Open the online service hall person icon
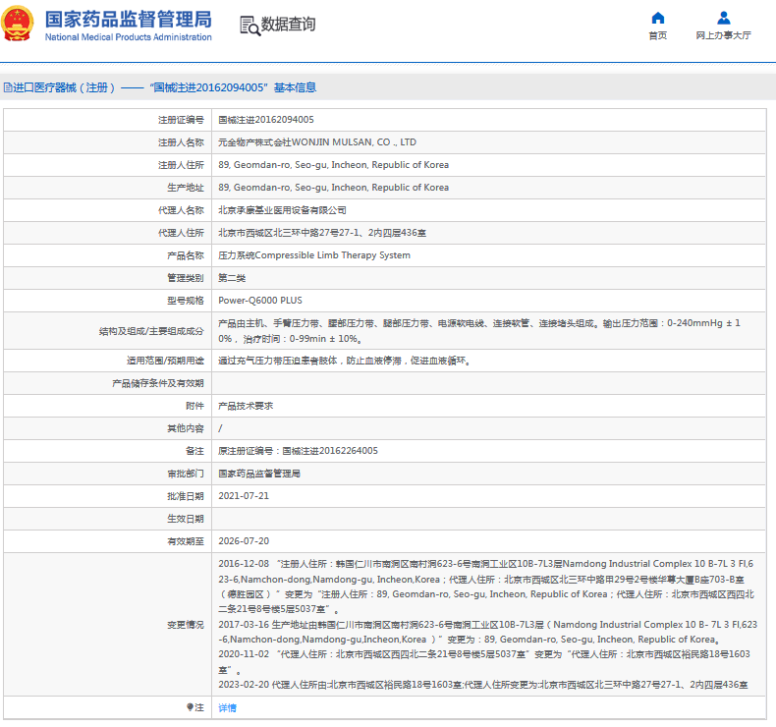Screen dimensions: 776x727 [x=724, y=19]
